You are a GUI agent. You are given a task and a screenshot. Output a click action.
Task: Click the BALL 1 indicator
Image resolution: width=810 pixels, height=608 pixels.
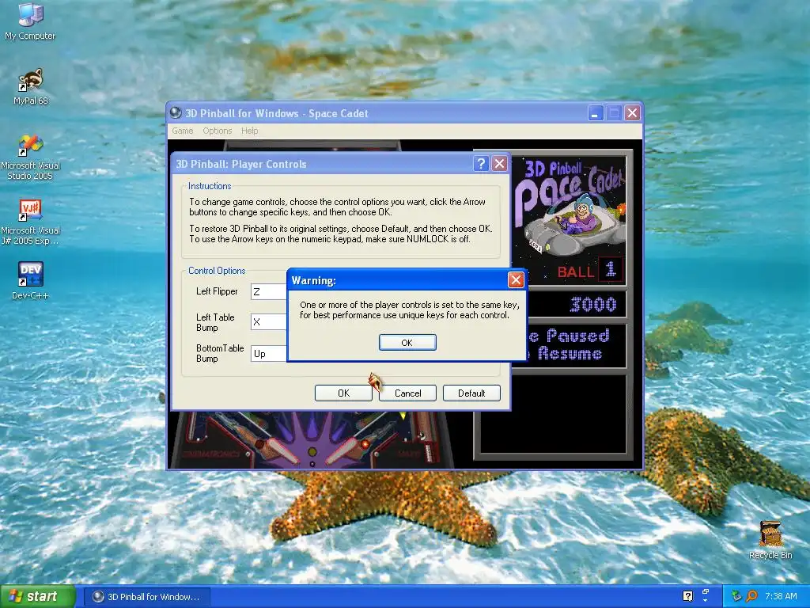589,271
